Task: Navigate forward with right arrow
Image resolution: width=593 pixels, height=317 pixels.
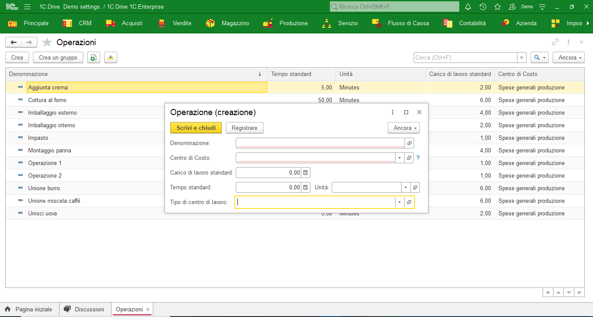Action: pyautogui.click(x=29, y=42)
